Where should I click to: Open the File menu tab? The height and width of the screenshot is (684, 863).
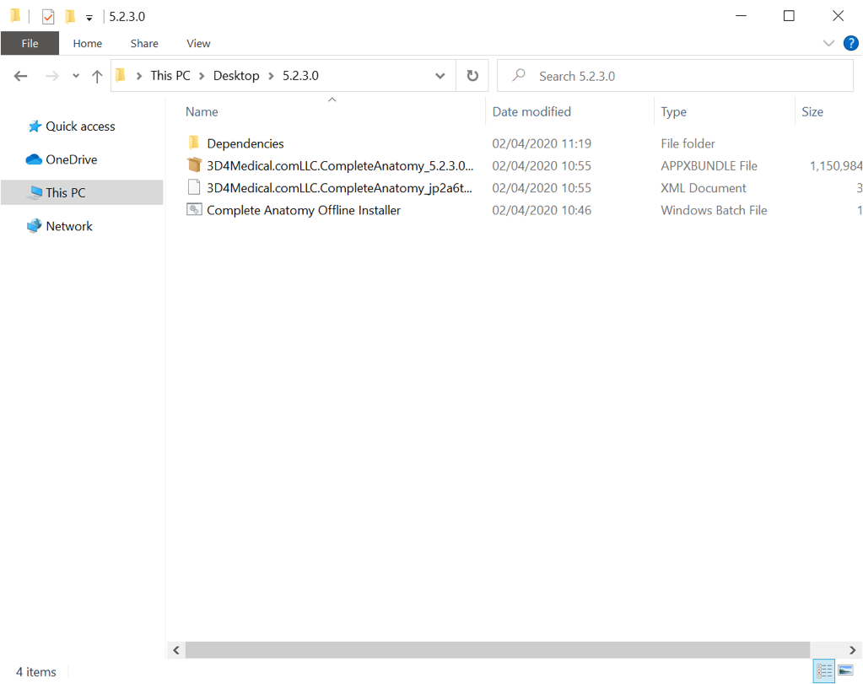click(30, 44)
